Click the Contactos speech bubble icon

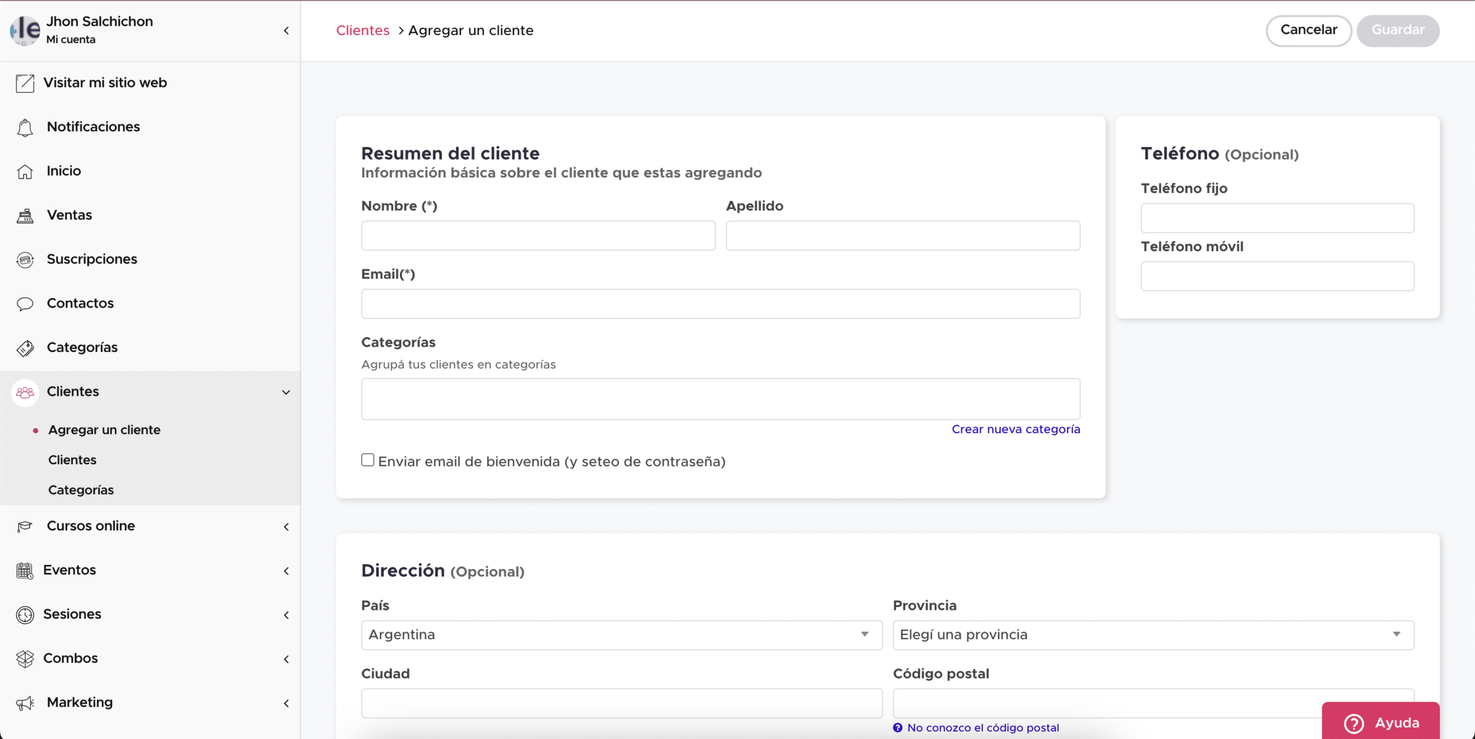click(x=25, y=304)
